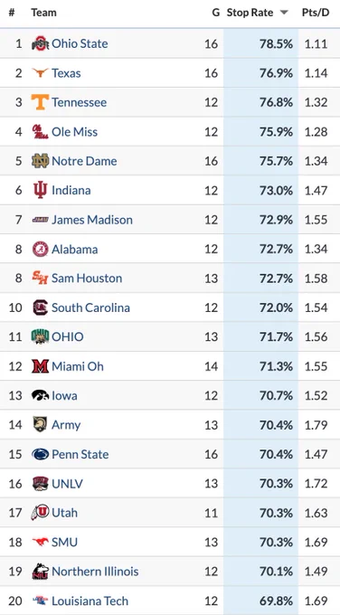The width and height of the screenshot is (340, 615).
Task: Sort table by Stop Rate header
Action: tap(250, 13)
